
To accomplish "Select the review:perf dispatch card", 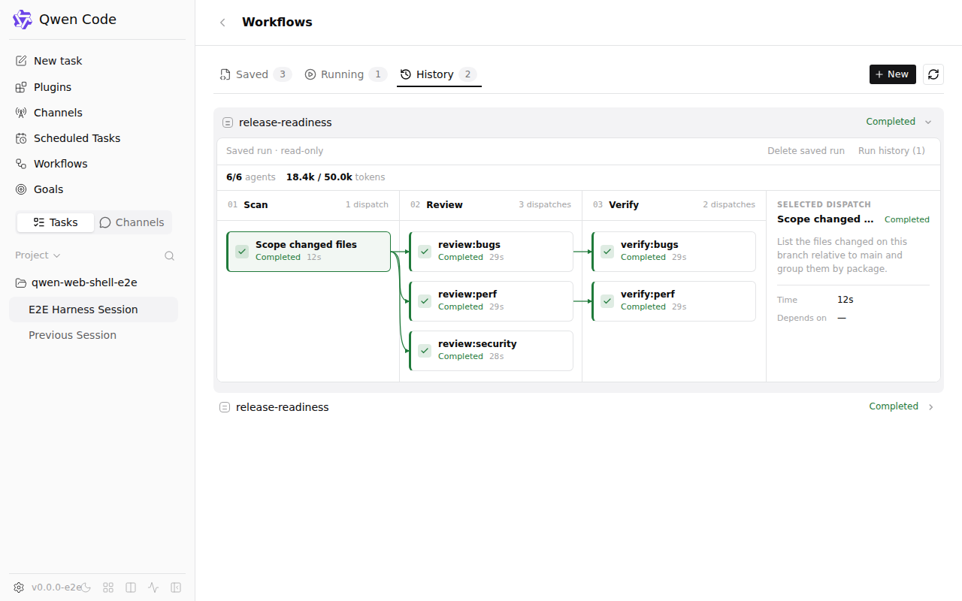I will click(x=491, y=301).
